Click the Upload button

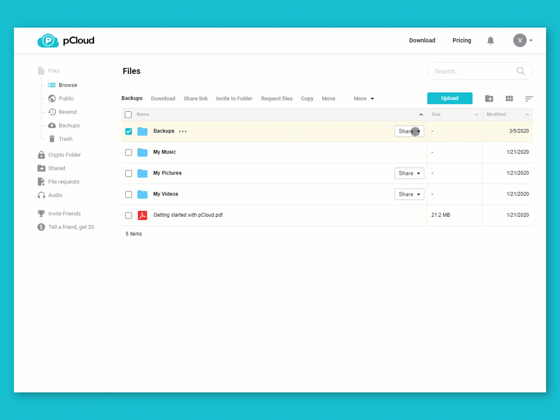point(450,98)
